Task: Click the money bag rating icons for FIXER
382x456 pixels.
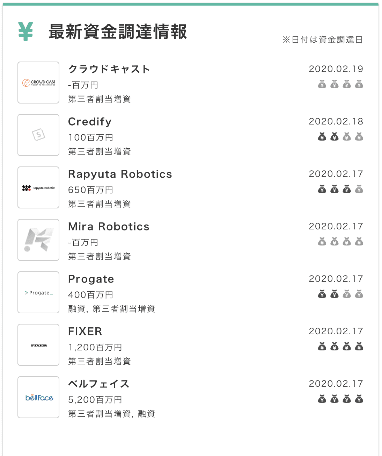Action: click(x=340, y=347)
